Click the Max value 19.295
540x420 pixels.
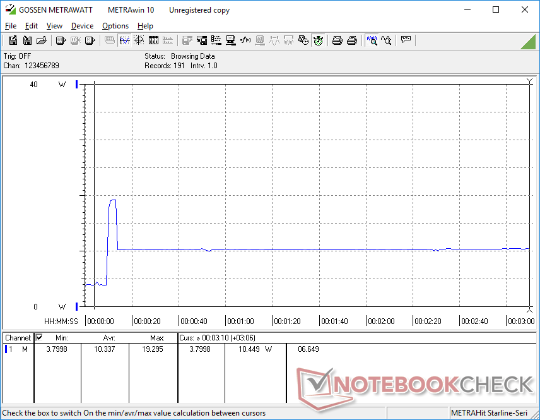[x=153, y=349]
